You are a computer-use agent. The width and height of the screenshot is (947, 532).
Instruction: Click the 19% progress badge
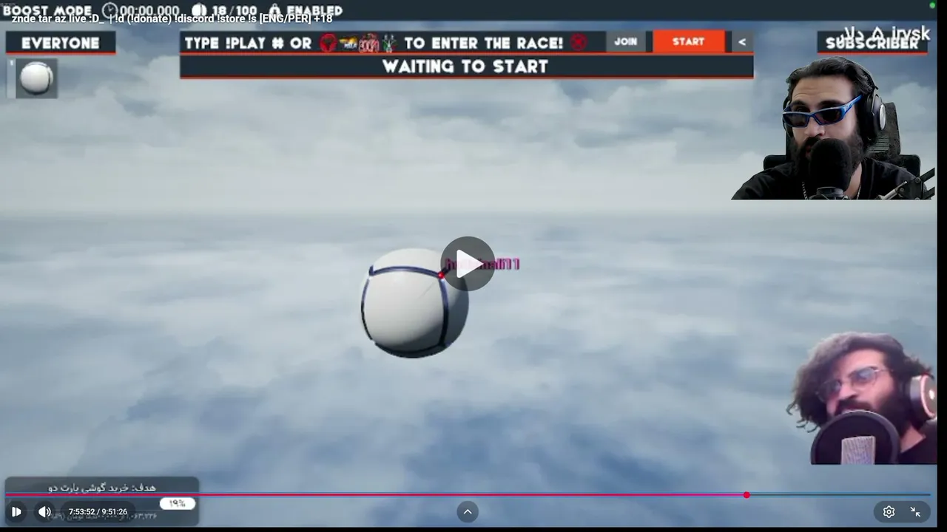pyautogui.click(x=178, y=503)
